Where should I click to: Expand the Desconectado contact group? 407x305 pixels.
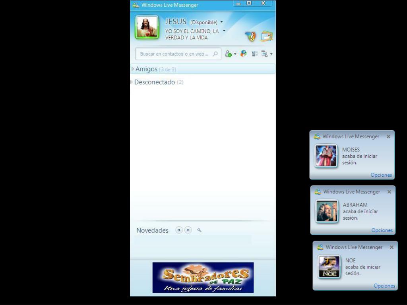[x=132, y=82]
